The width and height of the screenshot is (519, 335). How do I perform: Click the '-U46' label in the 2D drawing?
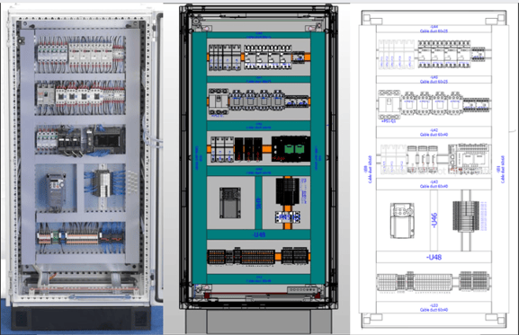pyautogui.click(x=434, y=220)
